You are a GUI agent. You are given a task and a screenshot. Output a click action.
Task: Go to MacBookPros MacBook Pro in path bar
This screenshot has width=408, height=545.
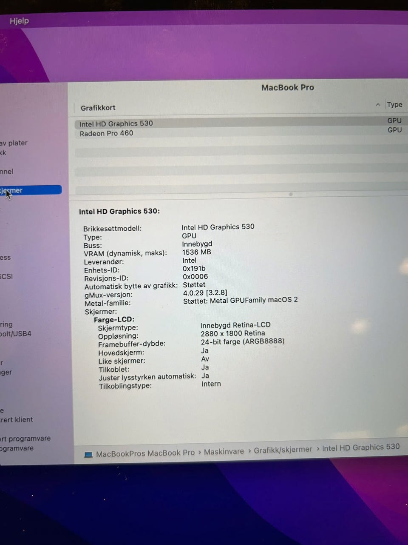pos(145,453)
